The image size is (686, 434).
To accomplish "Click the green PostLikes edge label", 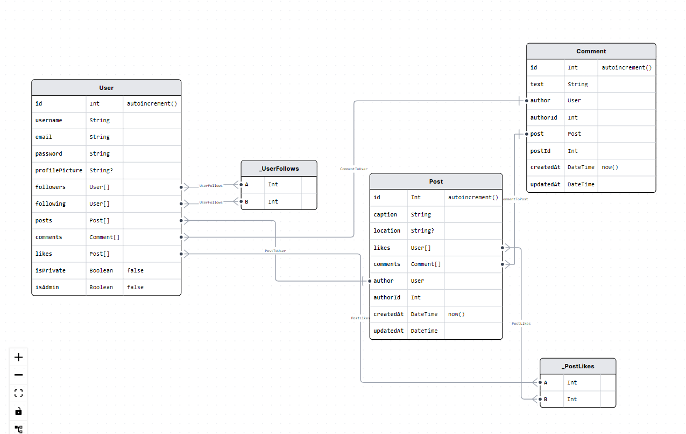I will 360,318.
